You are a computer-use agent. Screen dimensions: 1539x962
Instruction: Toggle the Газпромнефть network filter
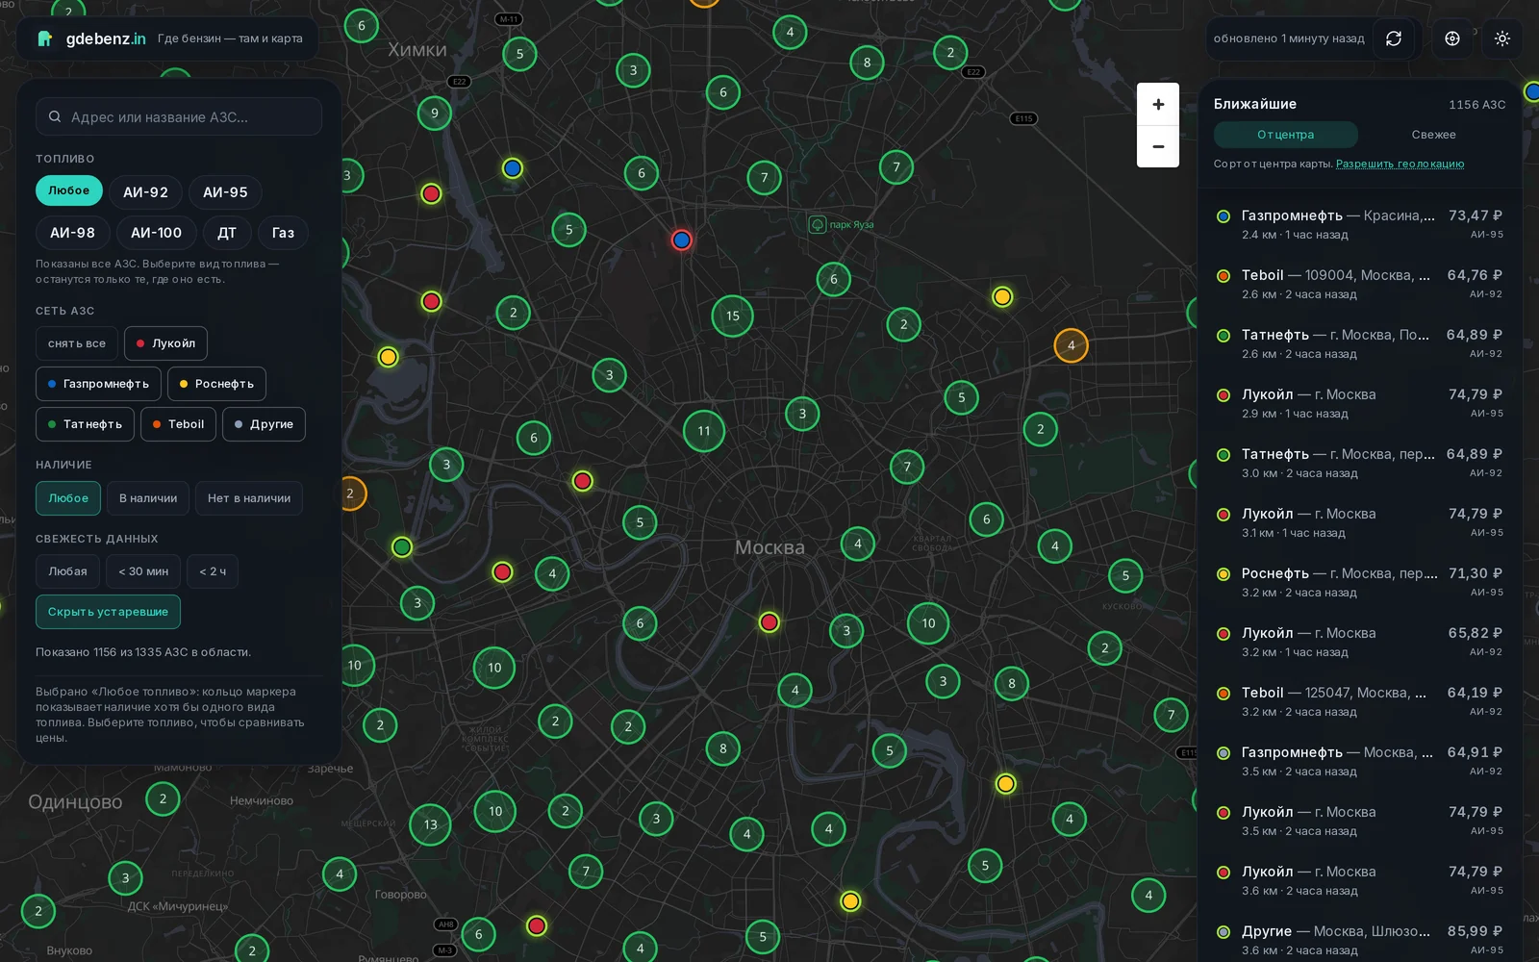pos(98,384)
